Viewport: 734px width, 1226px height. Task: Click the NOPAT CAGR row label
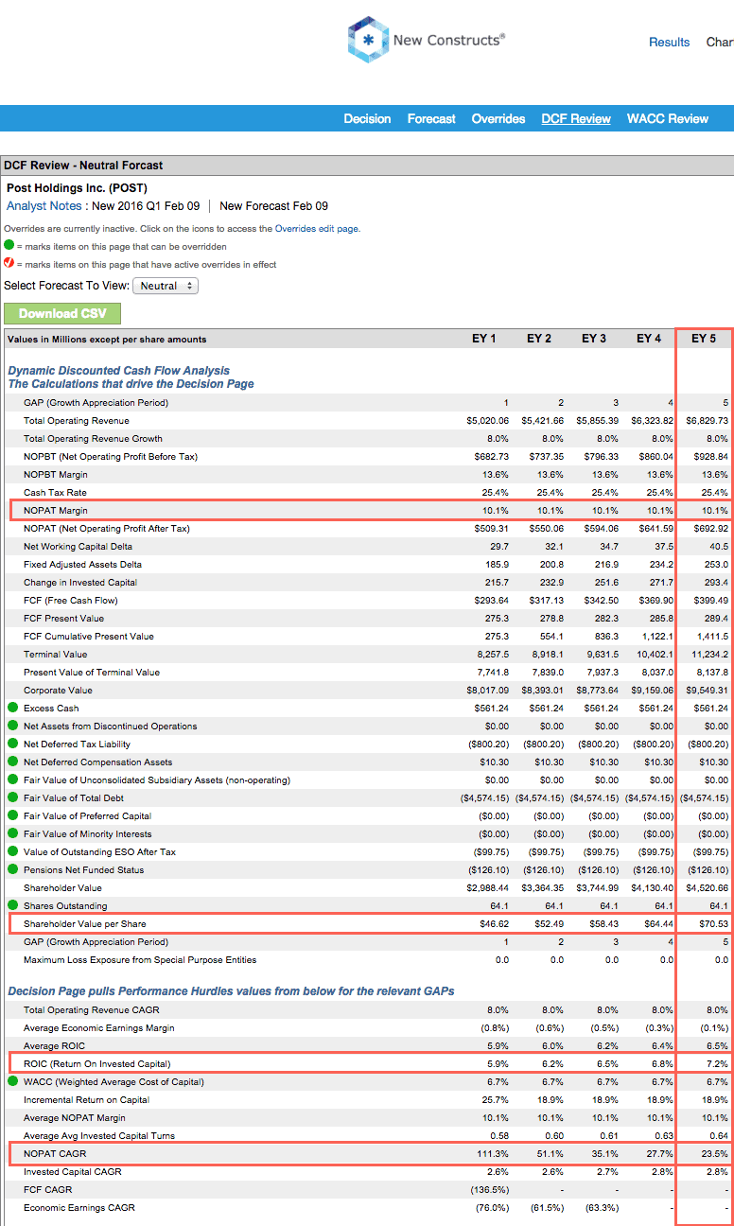(x=53, y=1153)
